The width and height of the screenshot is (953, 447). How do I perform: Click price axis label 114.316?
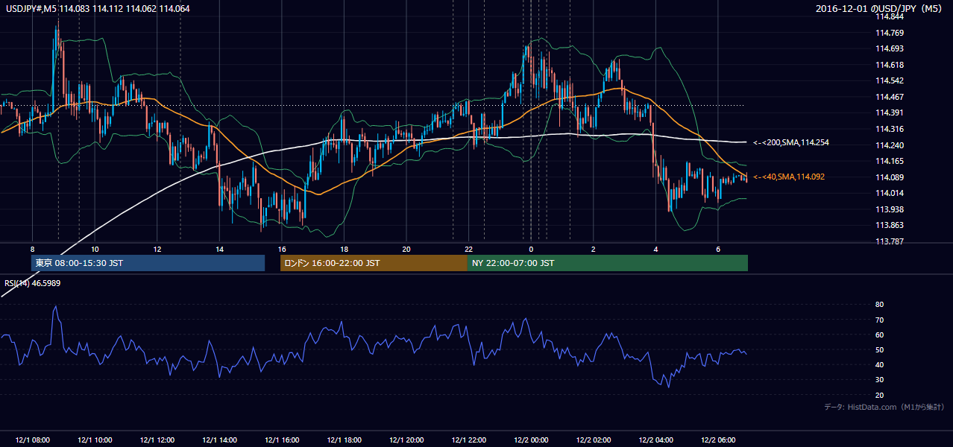click(890, 129)
